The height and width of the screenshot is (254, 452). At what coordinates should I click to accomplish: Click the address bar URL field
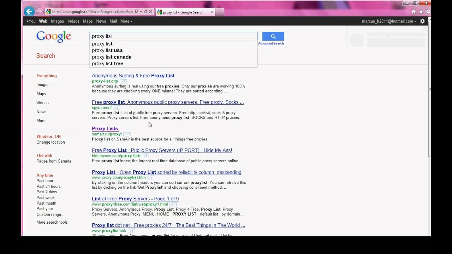click(x=92, y=12)
